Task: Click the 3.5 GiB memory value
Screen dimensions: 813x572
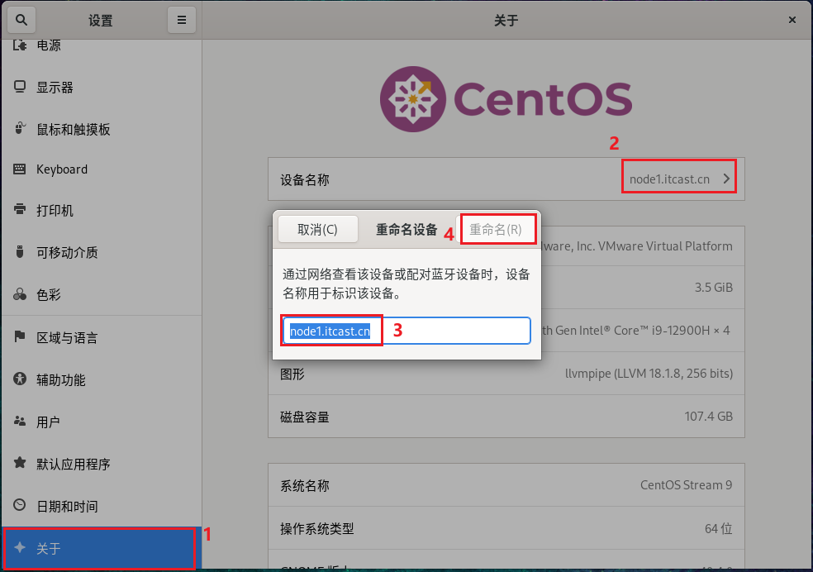Action: click(x=714, y=288)
